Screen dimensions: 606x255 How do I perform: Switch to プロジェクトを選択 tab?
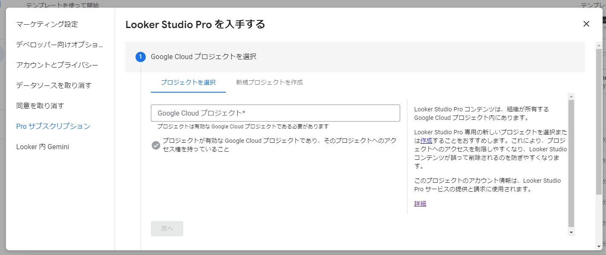188,82
